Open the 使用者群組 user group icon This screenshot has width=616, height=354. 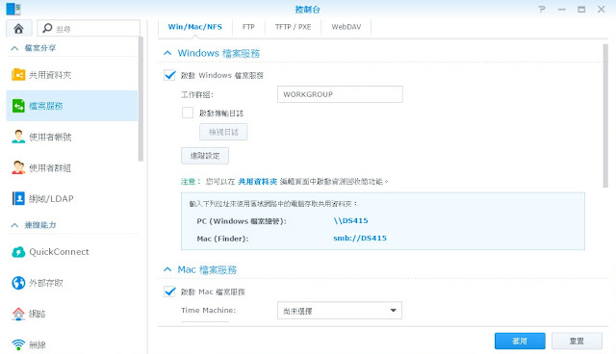point(18,167)
